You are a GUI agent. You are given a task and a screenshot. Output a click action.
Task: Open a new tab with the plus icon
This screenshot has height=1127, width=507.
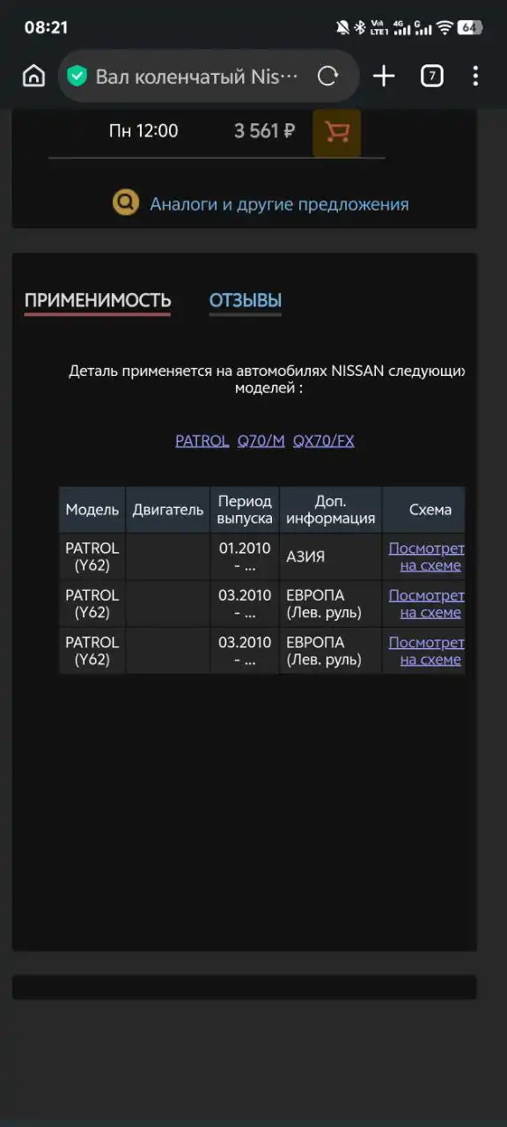coord(384,76)
